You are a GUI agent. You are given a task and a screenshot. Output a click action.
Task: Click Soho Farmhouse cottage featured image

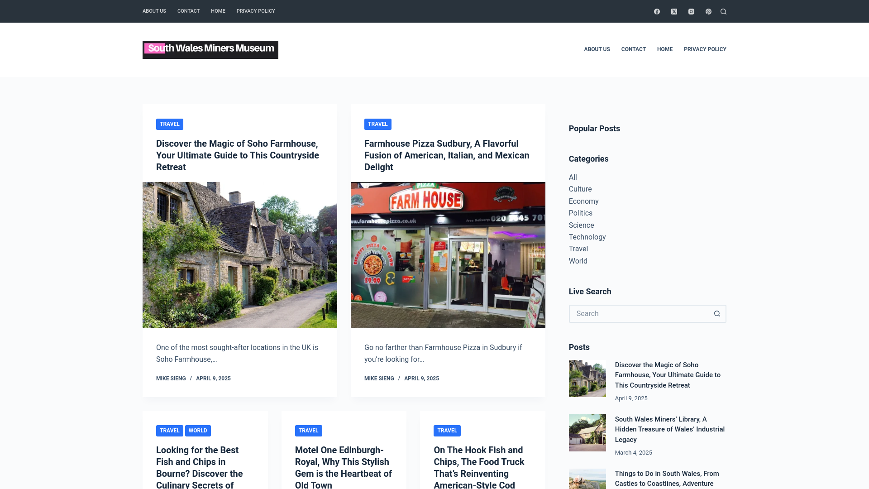click(240, 255)
